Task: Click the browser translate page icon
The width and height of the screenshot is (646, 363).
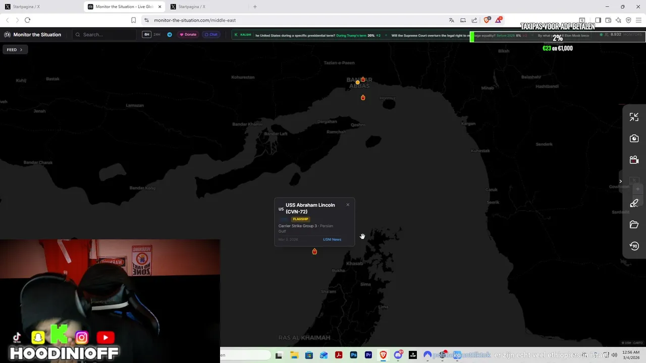Action: [x=451, y=20]
